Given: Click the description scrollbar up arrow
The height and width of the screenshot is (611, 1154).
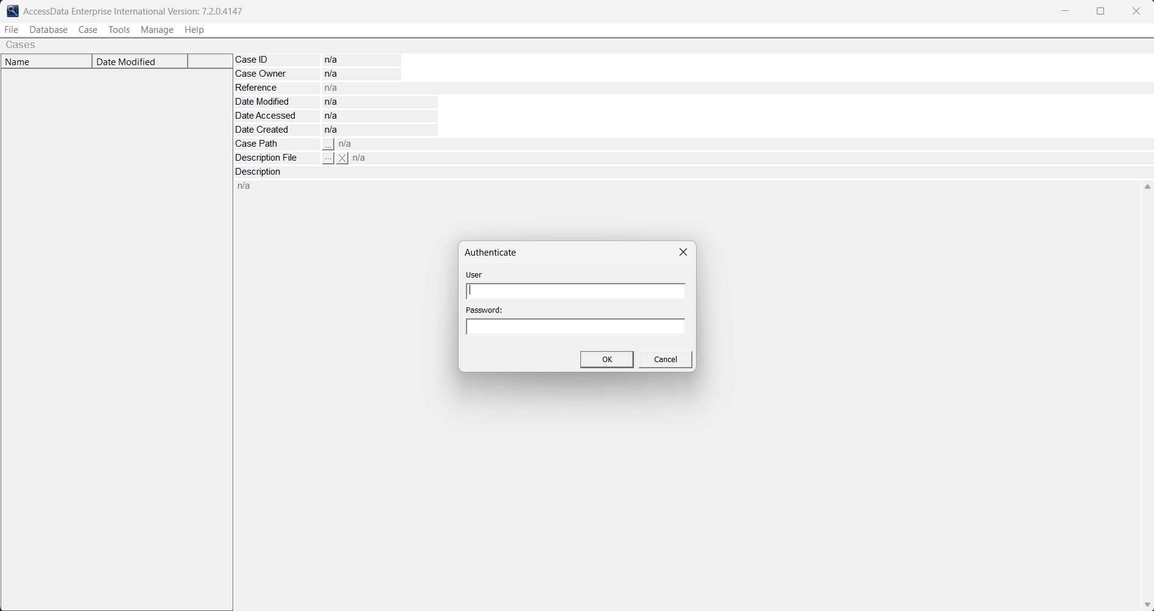Looking at the screenshot, I should 1147,187.
